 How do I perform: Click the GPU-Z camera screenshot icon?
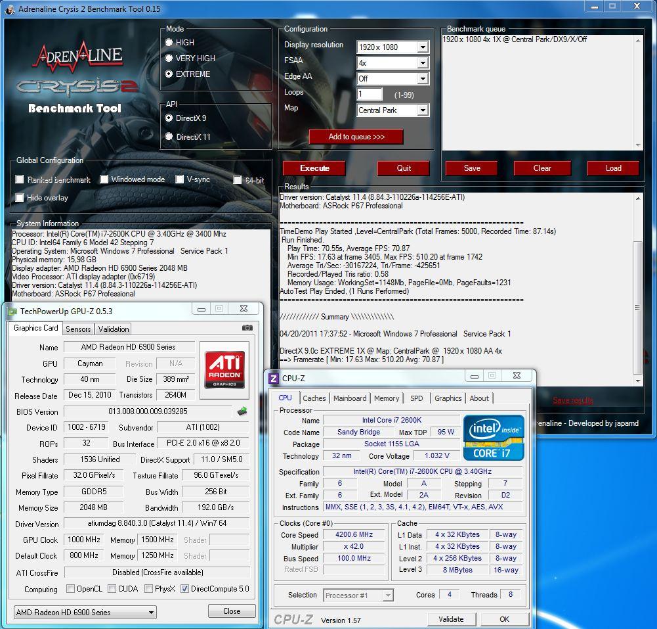pos(247,327)
